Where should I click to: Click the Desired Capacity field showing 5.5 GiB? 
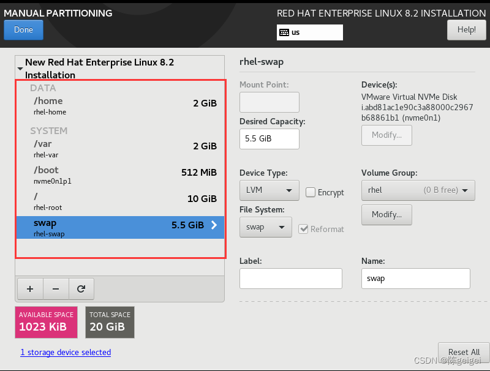[269, 139]
